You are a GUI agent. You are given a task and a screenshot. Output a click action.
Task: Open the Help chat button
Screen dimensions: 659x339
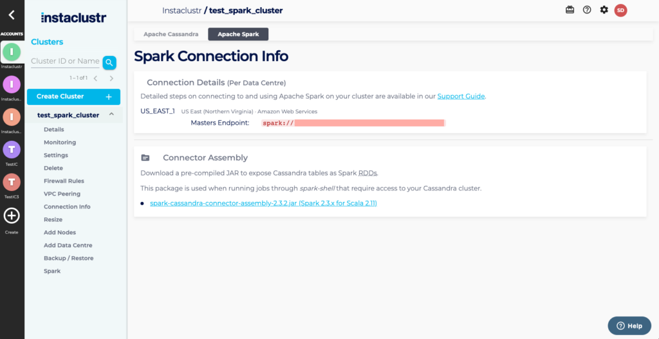click(x=629, y=325)
